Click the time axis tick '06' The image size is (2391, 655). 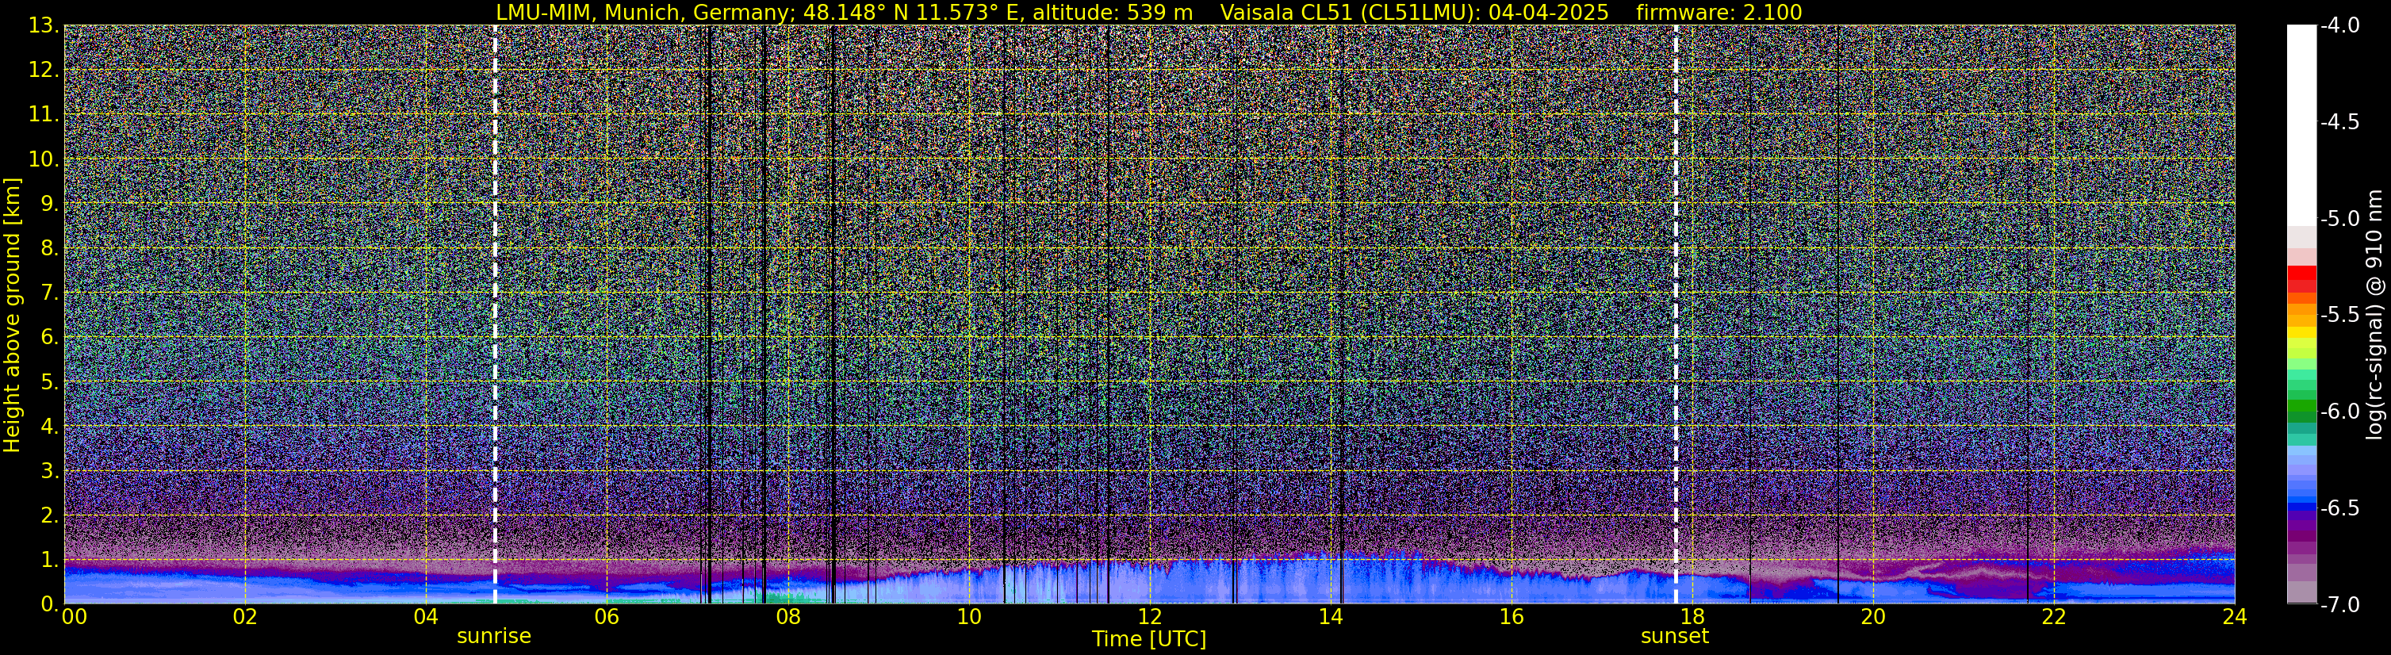(606, 617)
